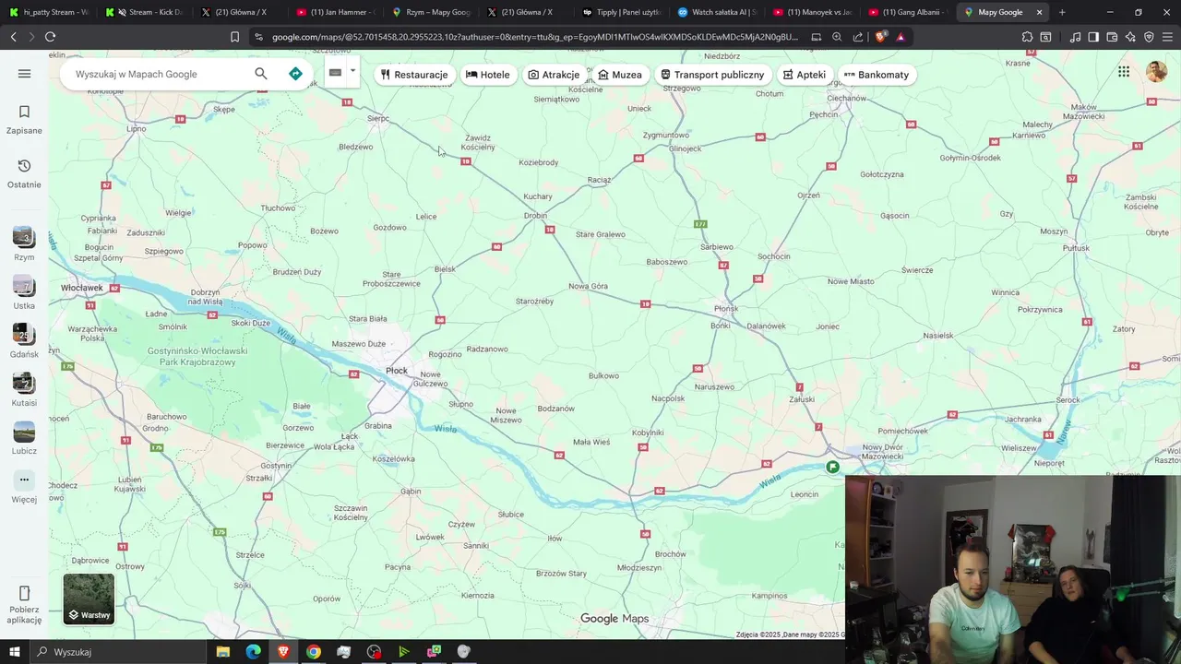Click in Wyszukaj w Mapach Google field
The image size is (1181, 664).
click(x=157, y=74)
